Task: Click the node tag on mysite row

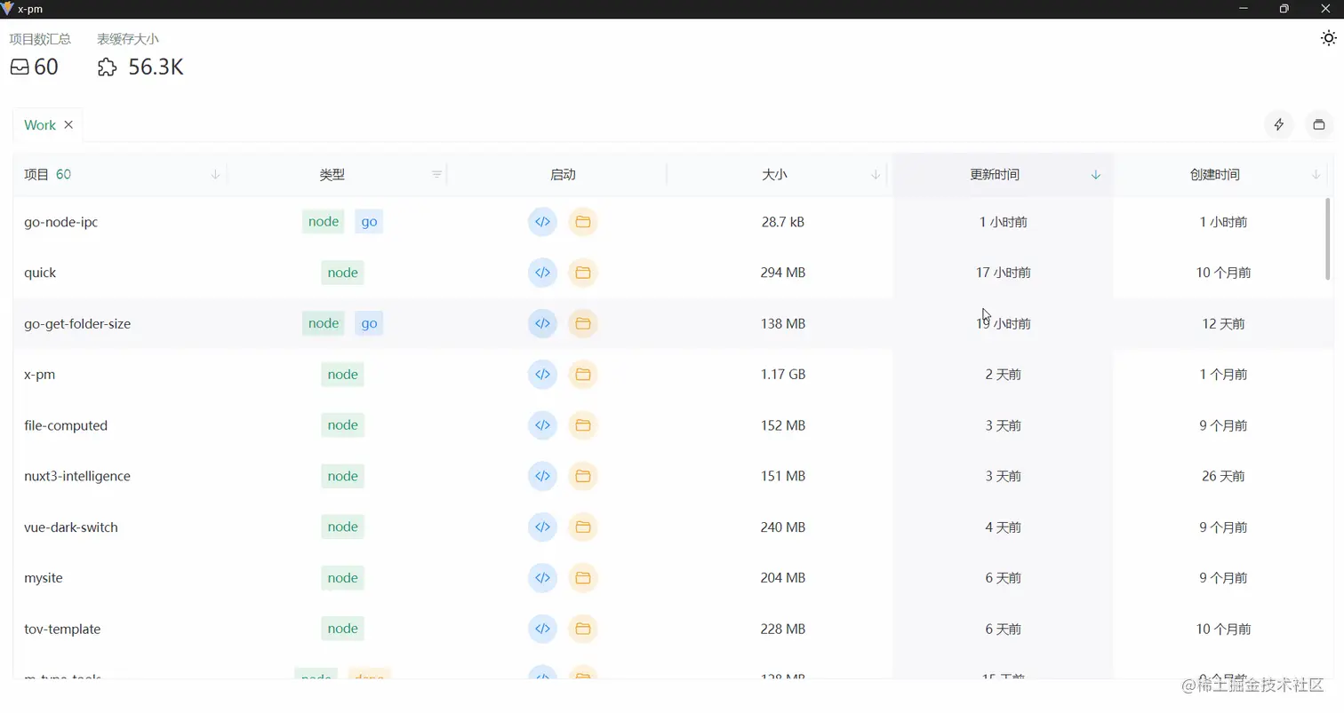Action: [342, 578]
